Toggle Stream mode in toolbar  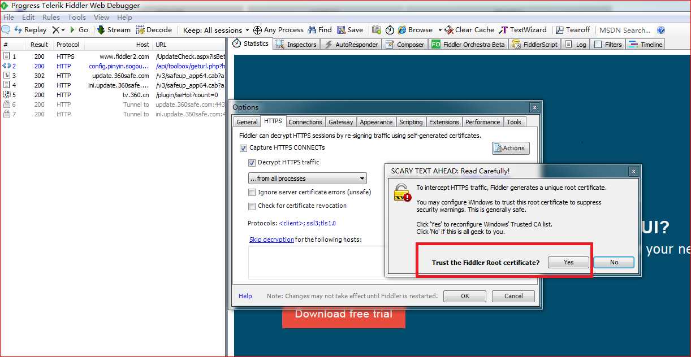point(114,30)
